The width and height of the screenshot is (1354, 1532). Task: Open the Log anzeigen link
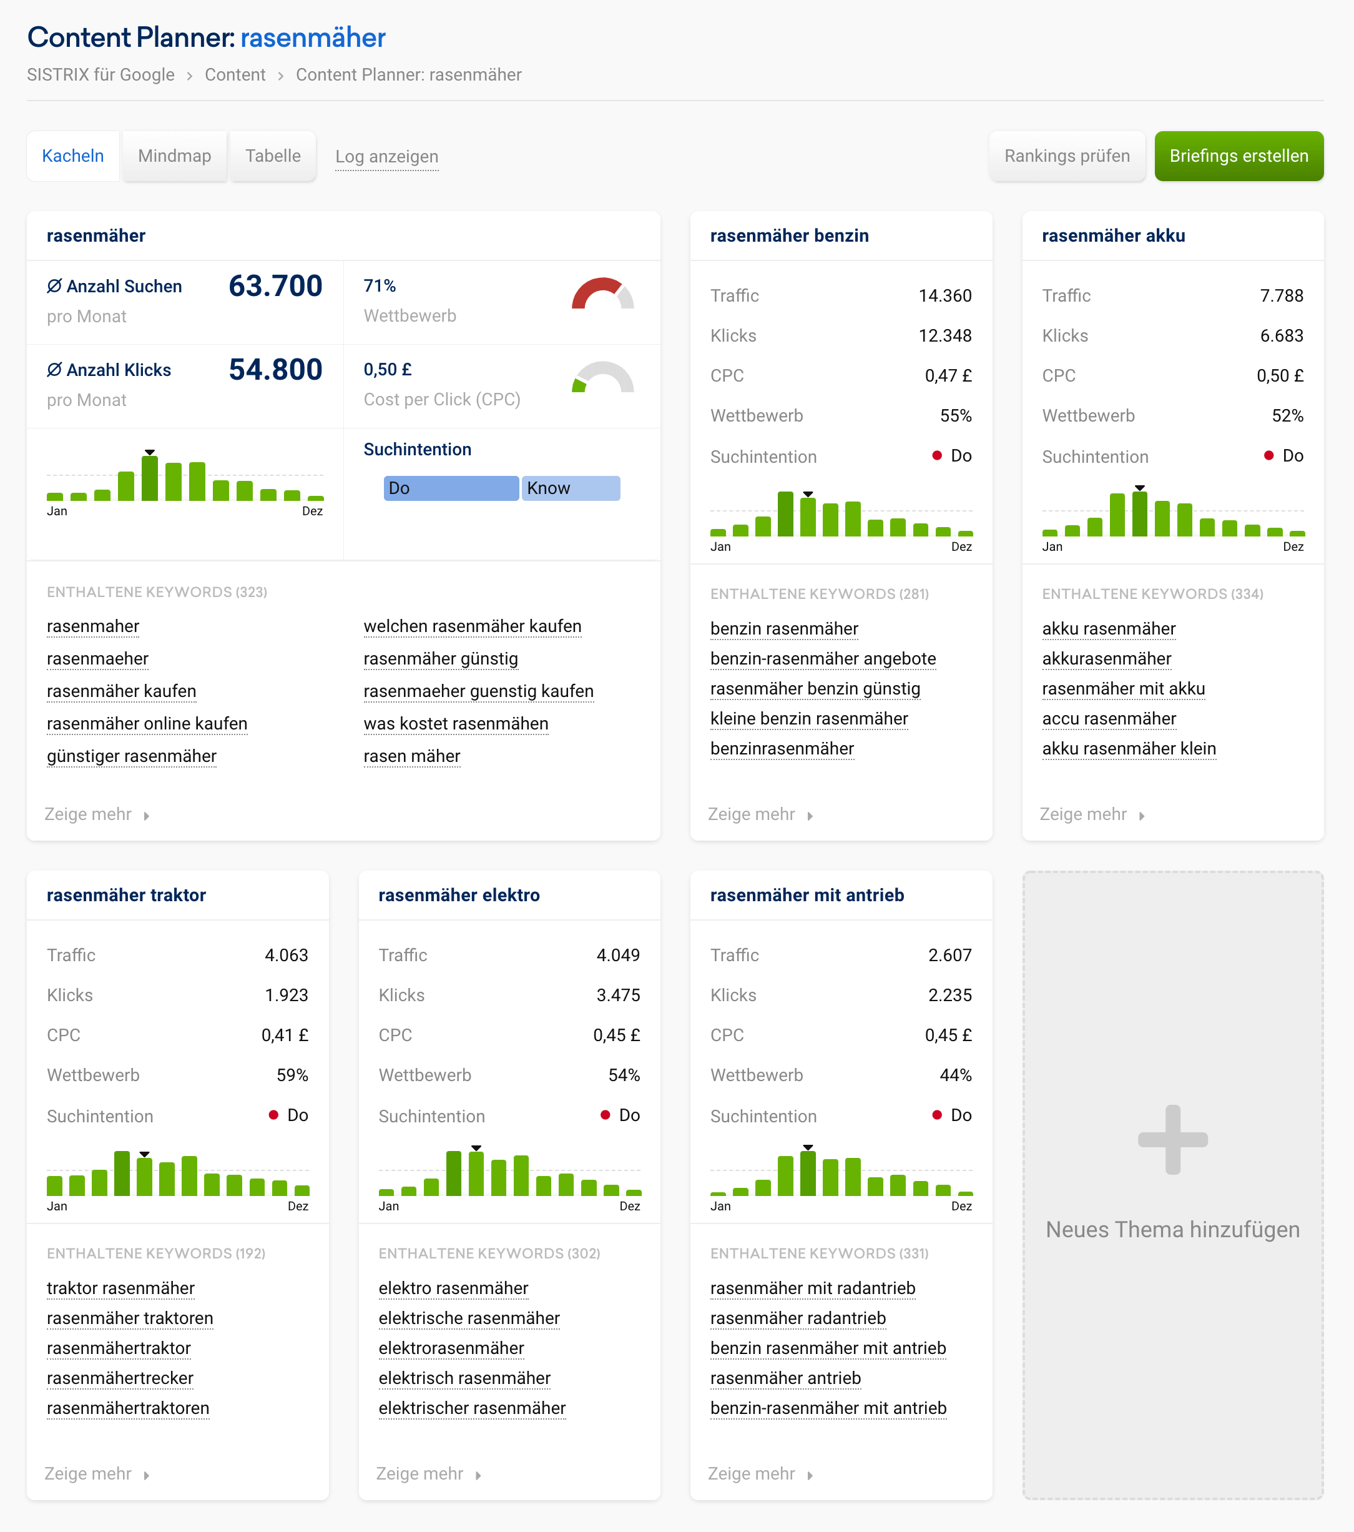tap(386, 157)
